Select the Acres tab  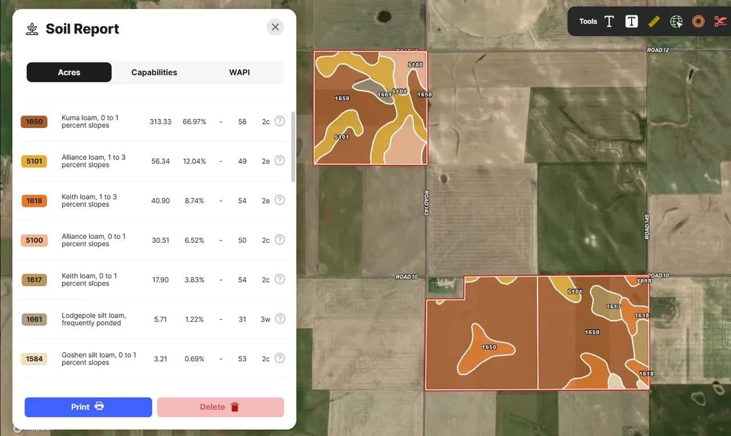69,73
